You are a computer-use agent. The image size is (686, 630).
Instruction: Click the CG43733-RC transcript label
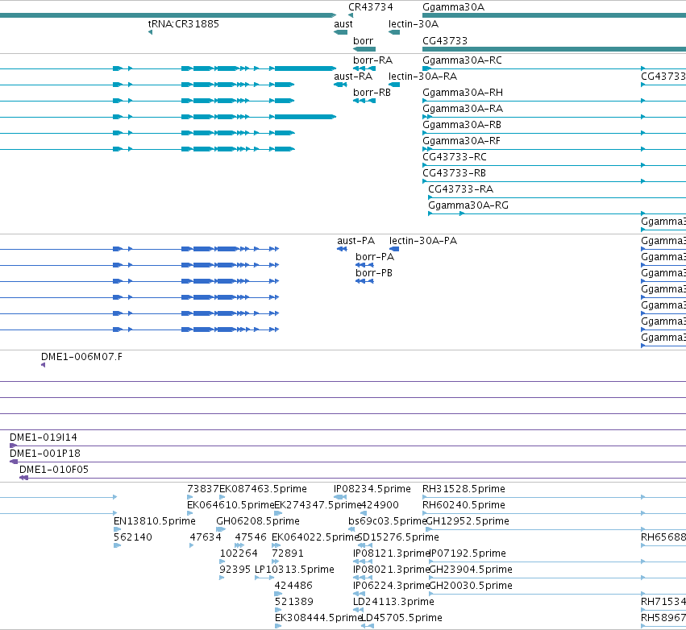(x=454, y=157)
